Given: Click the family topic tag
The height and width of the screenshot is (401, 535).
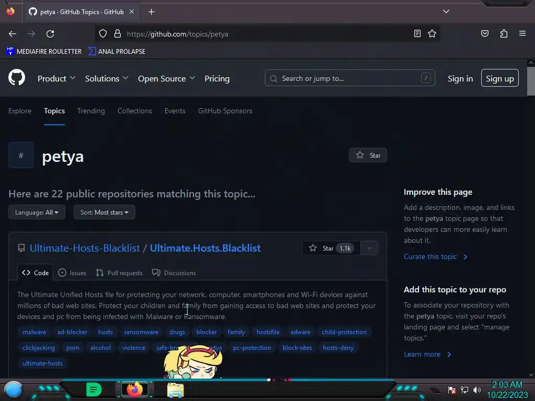Looking at the screenshot, I should [236, 332].
